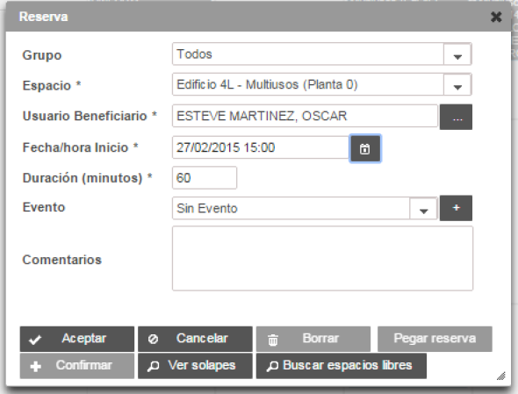Viewport: 518px width, 394px height.
Task: Click Buscar espacios libres button
Action: (x=342, y=366)
